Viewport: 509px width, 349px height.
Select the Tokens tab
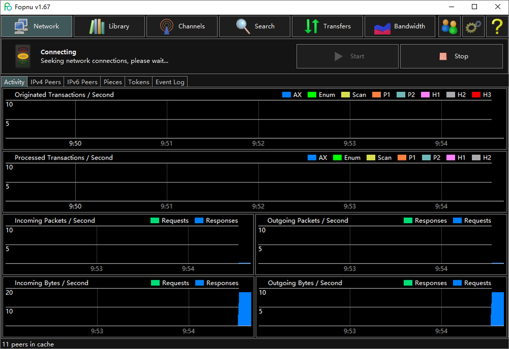tap(139, 82)
